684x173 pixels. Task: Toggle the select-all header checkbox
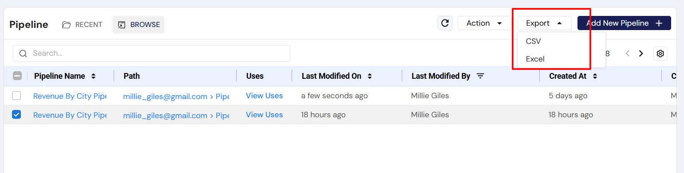pos(17,76)
